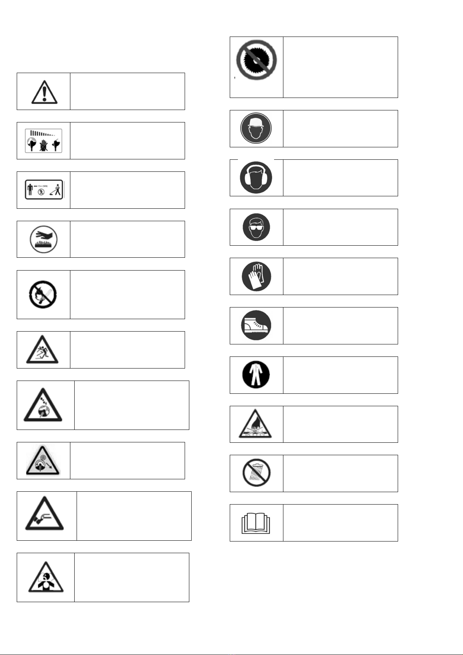The width and height of the screenshot is (463, 655).
Task: Click the general warning exclamation triangle icon
Action: 44,92
